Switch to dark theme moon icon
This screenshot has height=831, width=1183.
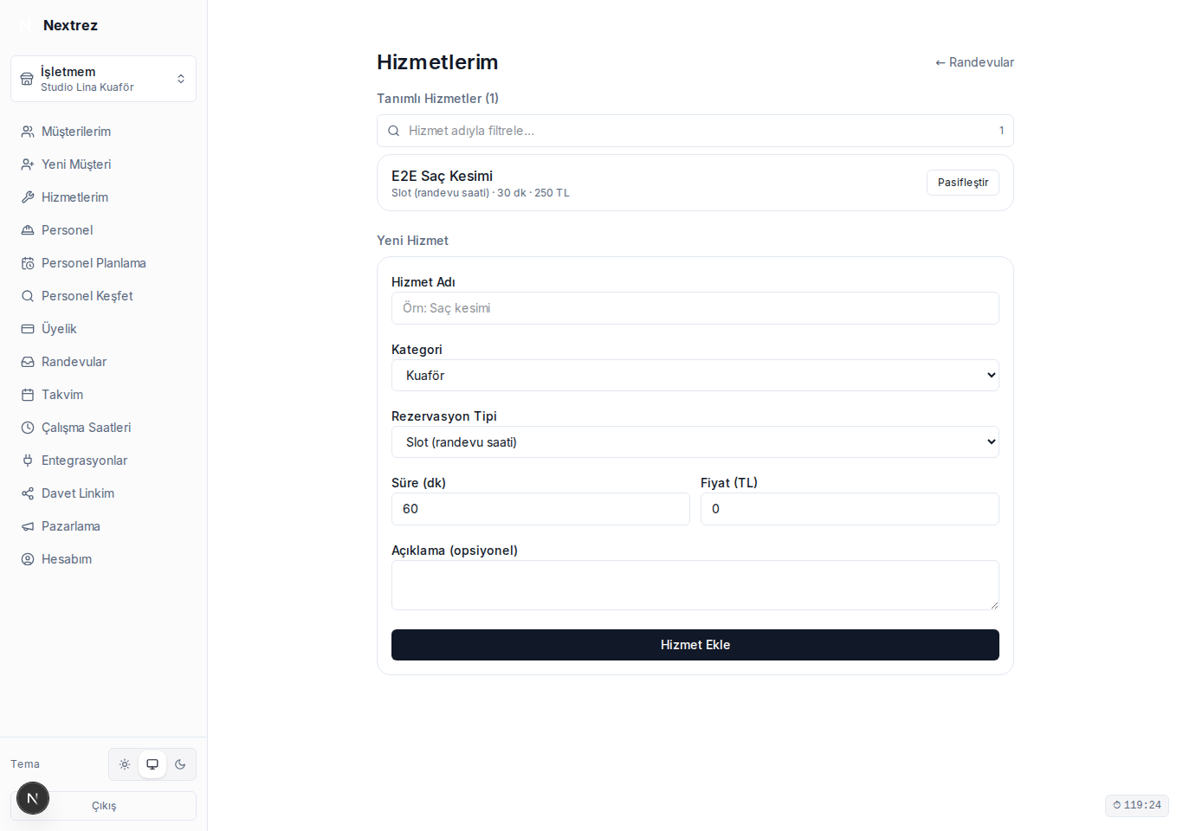click(x=180, y=764)
